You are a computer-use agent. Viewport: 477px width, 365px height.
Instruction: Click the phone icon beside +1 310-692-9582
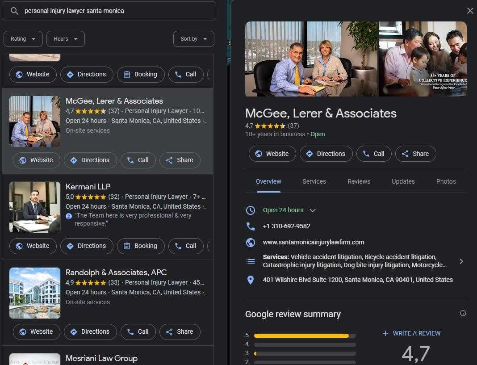[251, 227]
